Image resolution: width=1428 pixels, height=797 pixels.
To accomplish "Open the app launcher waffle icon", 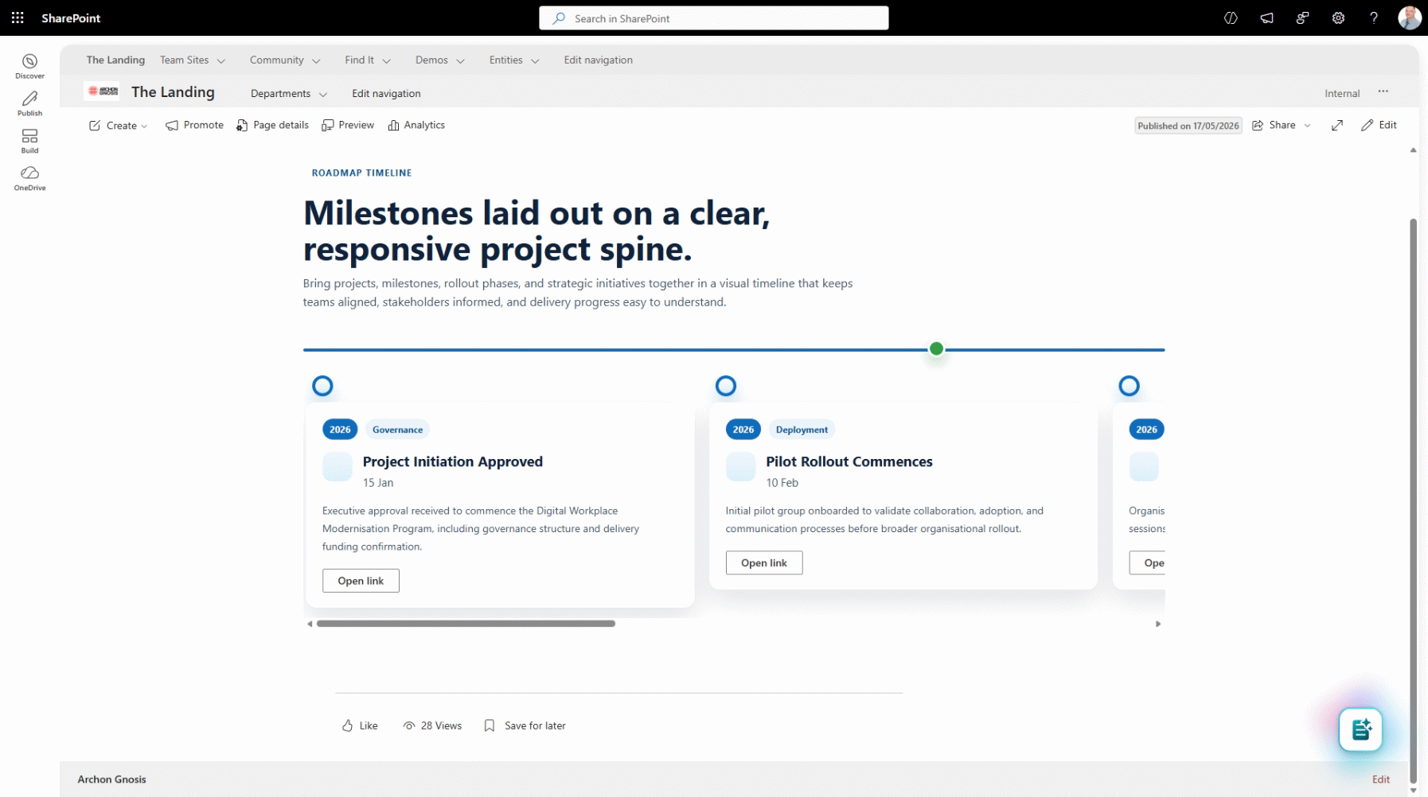I will [18, 17].
